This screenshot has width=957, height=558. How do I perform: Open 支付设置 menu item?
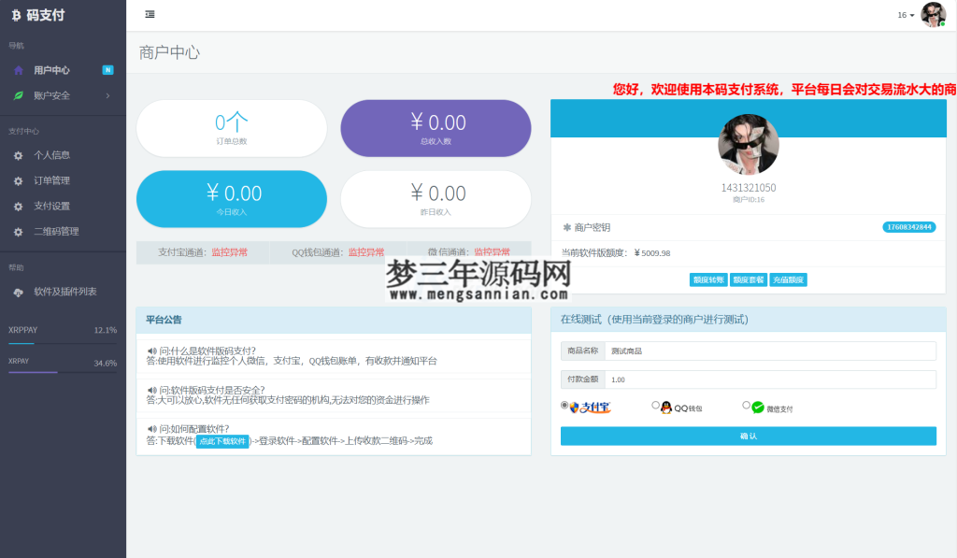pos(63,207)
